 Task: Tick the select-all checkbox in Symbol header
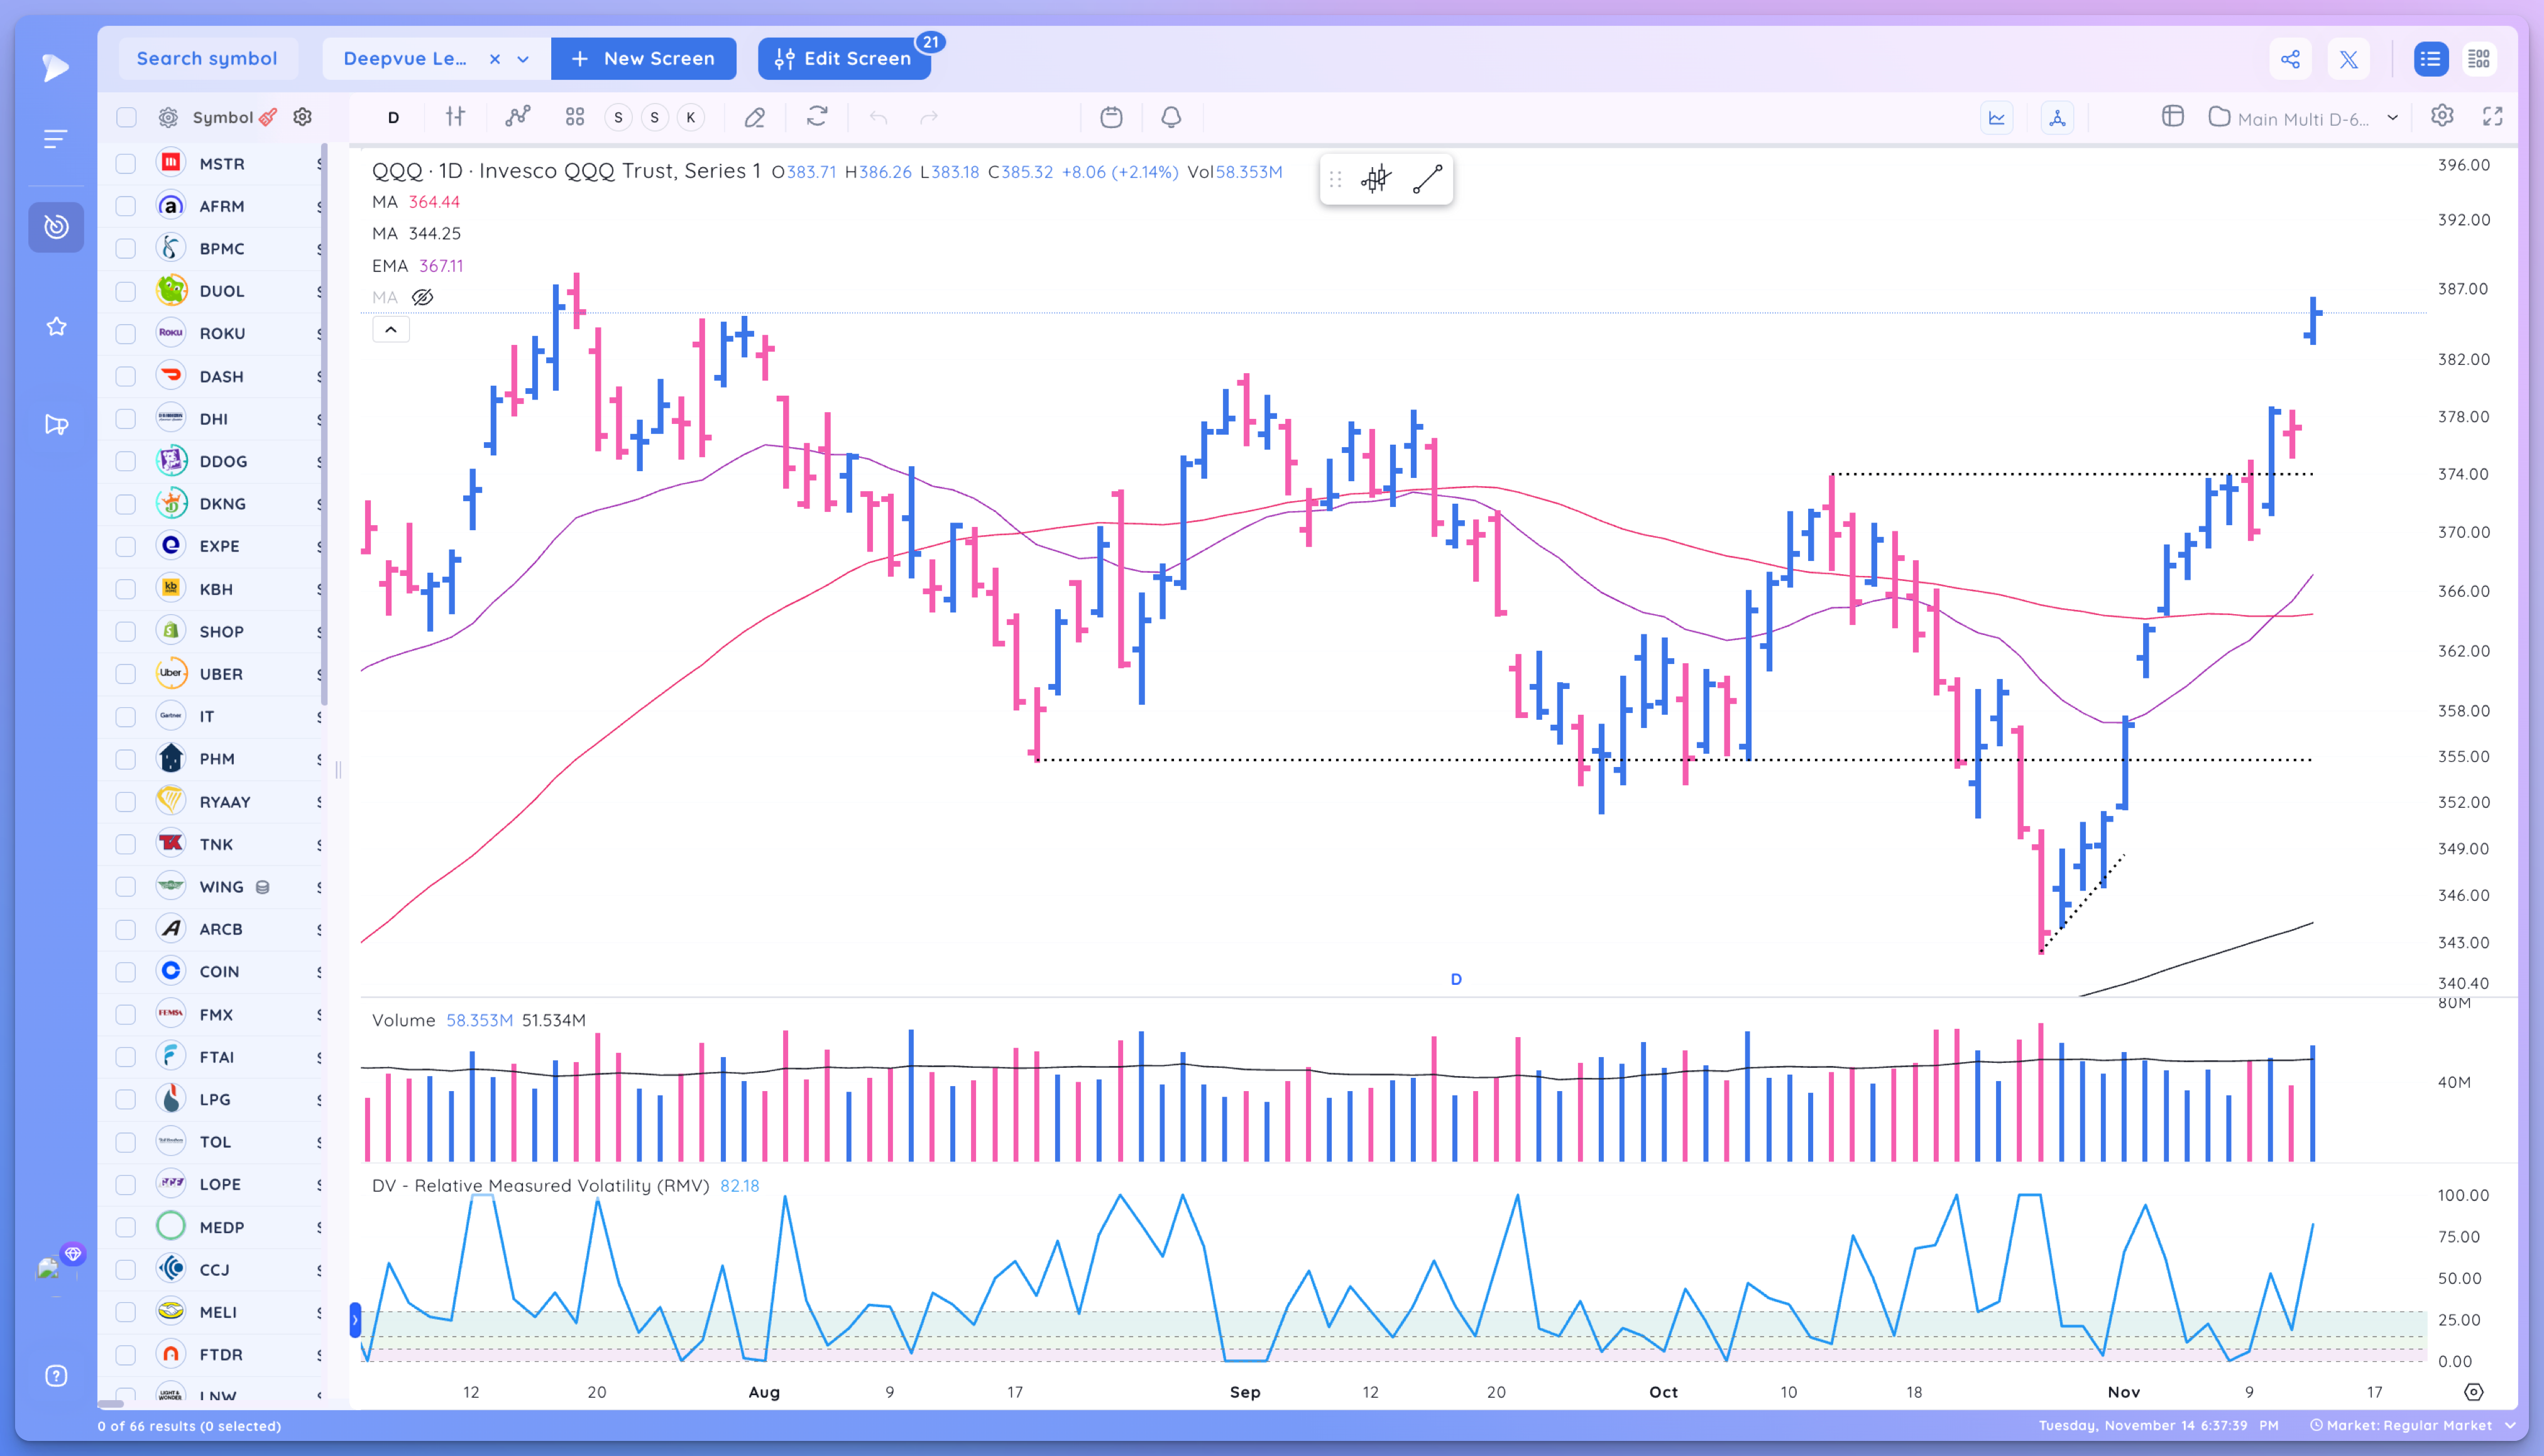pos(126,117)
